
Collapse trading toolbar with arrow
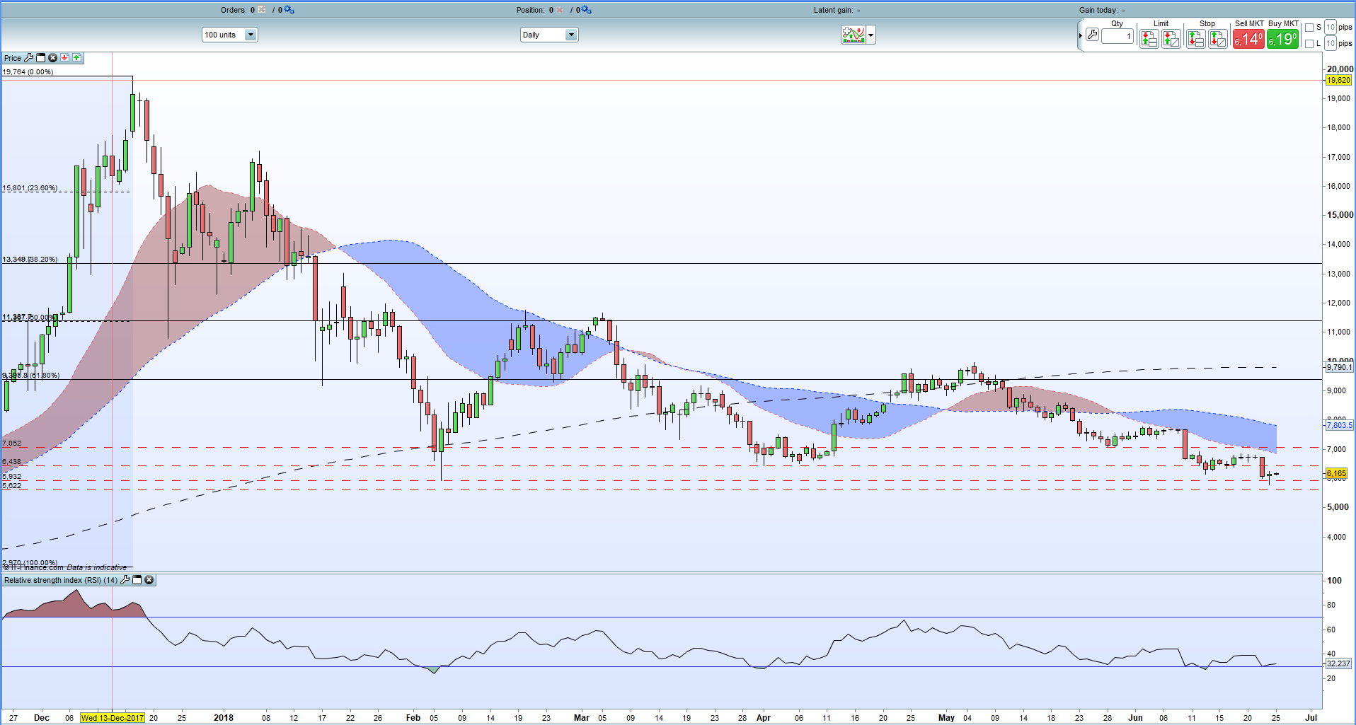(1080, 35)
